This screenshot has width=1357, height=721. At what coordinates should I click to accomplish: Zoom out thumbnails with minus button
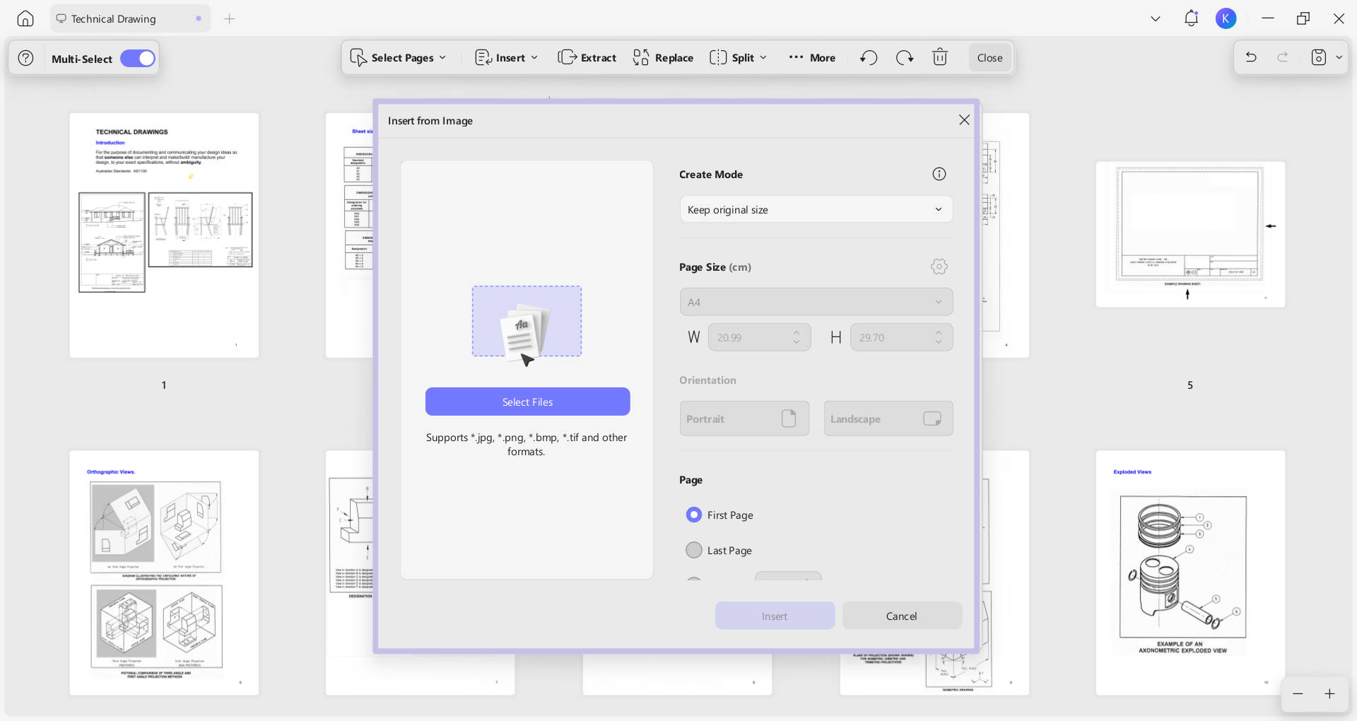click(x=1298, y=694)
